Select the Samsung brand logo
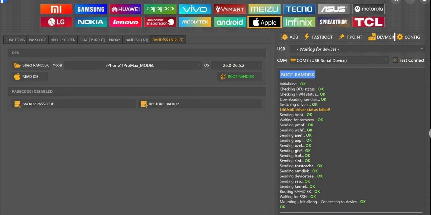 91,9
